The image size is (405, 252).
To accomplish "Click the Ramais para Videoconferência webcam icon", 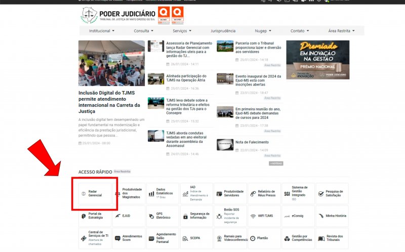I will coord(219,238).
